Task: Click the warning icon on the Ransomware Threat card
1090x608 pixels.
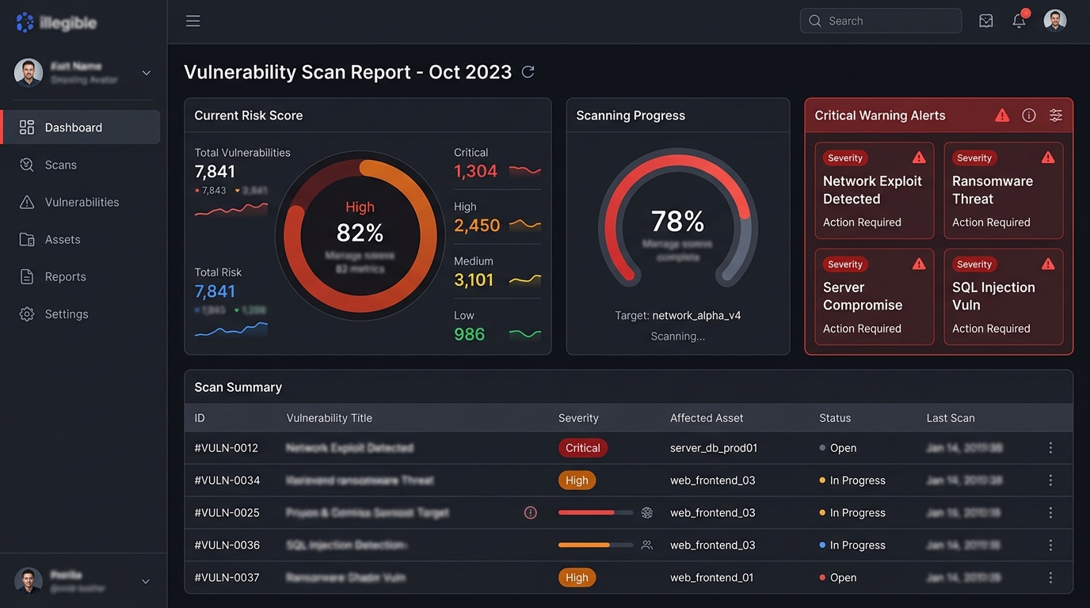Action: 1048,158
